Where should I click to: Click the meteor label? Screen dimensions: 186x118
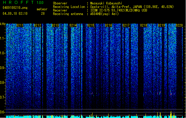[42, 9]
